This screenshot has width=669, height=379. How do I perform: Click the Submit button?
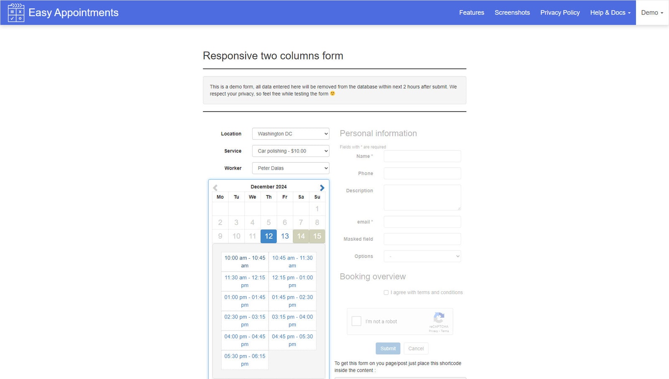(388, 348)
